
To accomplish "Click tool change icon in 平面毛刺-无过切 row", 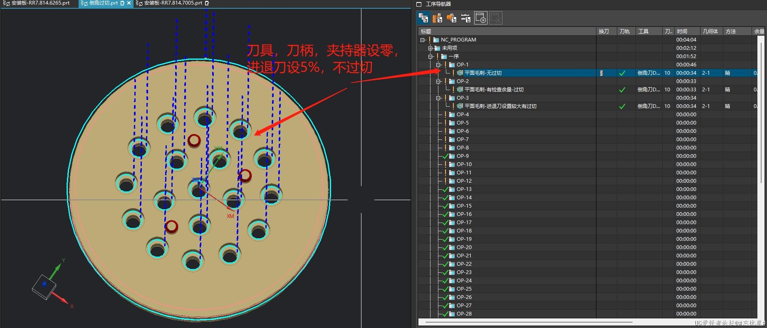I will 601,73.
